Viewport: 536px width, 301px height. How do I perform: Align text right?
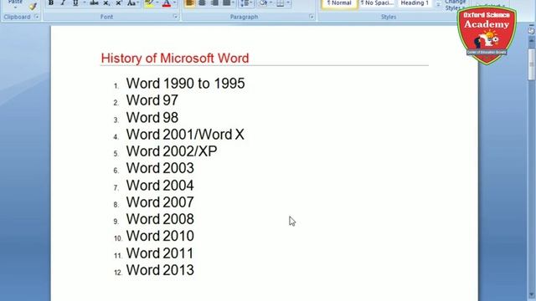(x=214, y=3)
